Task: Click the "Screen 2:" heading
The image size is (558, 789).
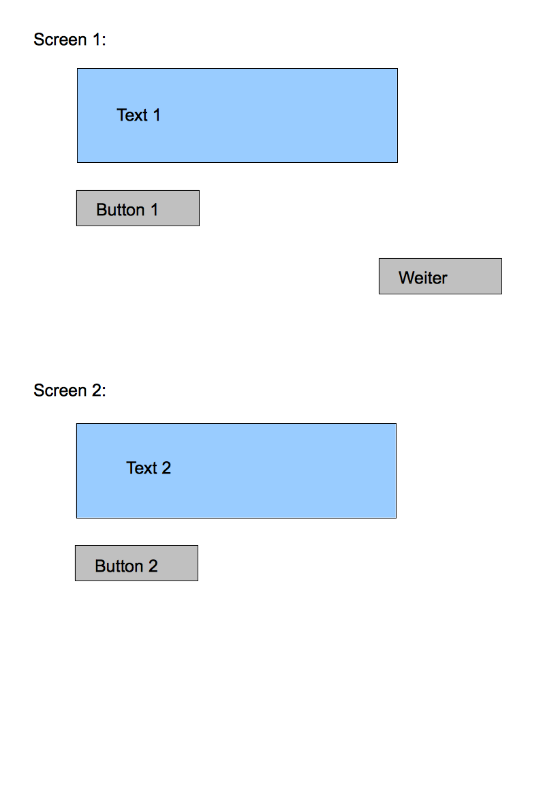Action: pyautogui.click(x=70, y=390)
